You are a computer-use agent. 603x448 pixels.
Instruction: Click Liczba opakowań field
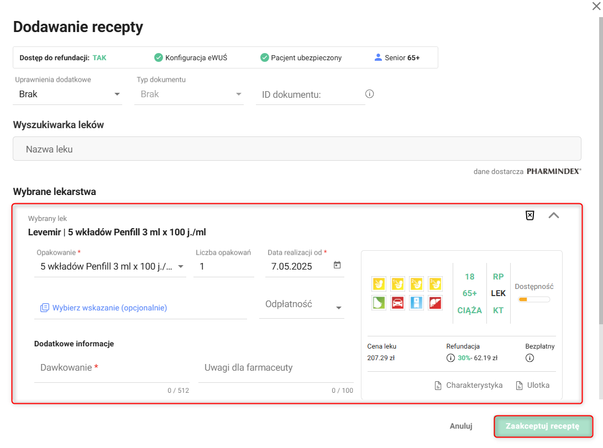click(x=224, y=267)
